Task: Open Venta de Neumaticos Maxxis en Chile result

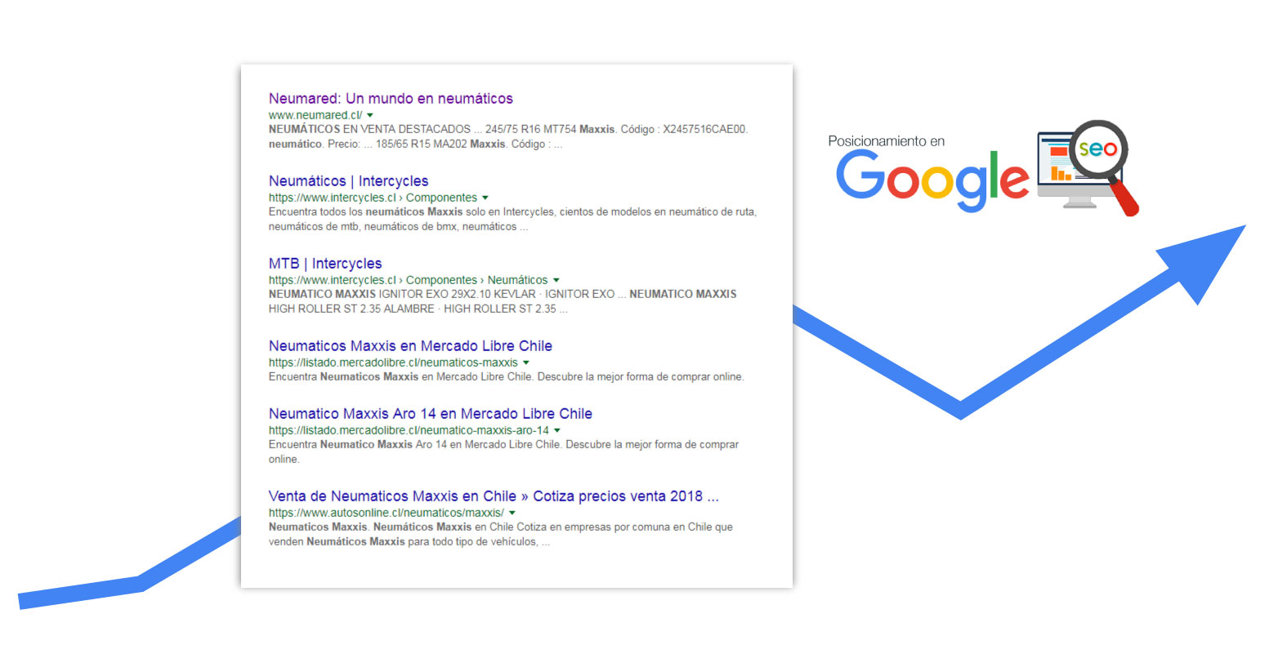Action: pyautogui.click(x=494, y=496)
